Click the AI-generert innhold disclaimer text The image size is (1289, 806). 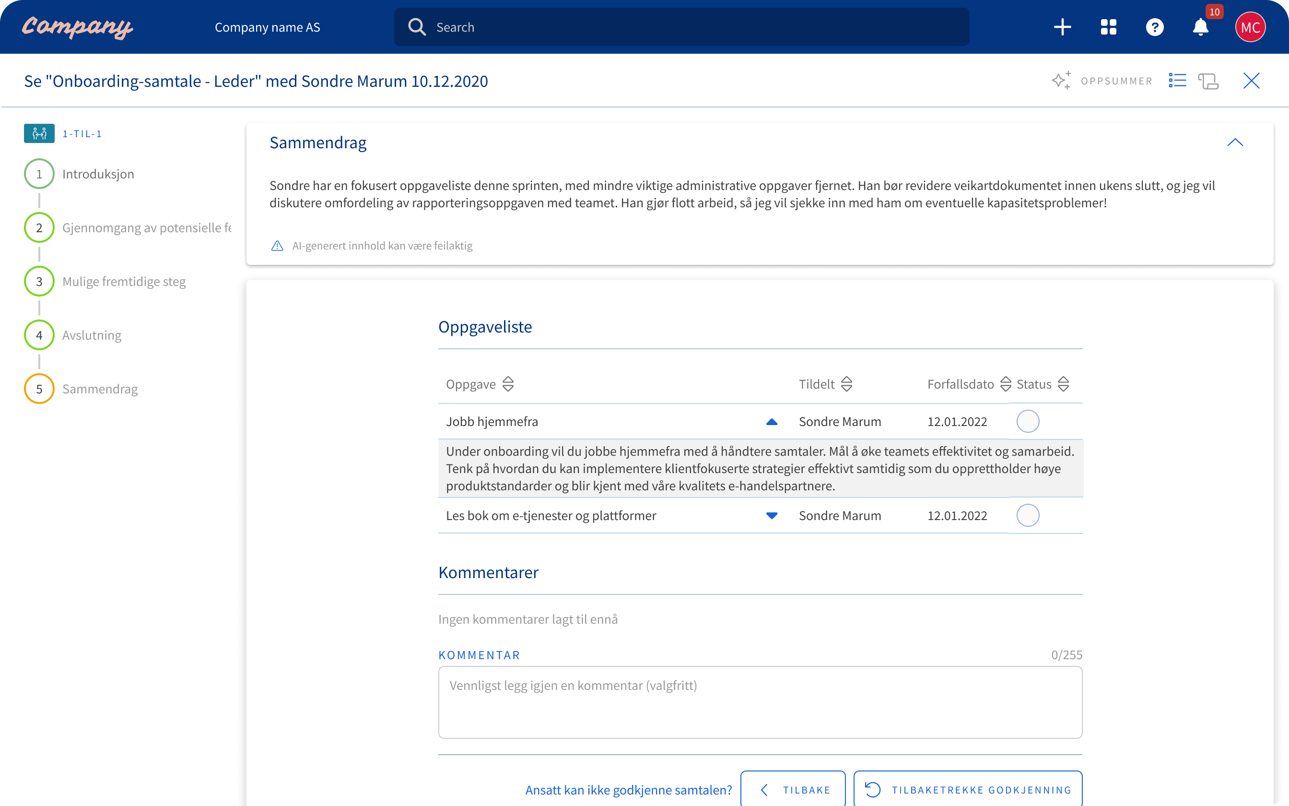(x=382, y=246)
